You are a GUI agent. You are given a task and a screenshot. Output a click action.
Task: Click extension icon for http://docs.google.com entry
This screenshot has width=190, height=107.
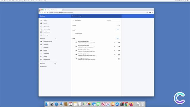pos(119,42)
